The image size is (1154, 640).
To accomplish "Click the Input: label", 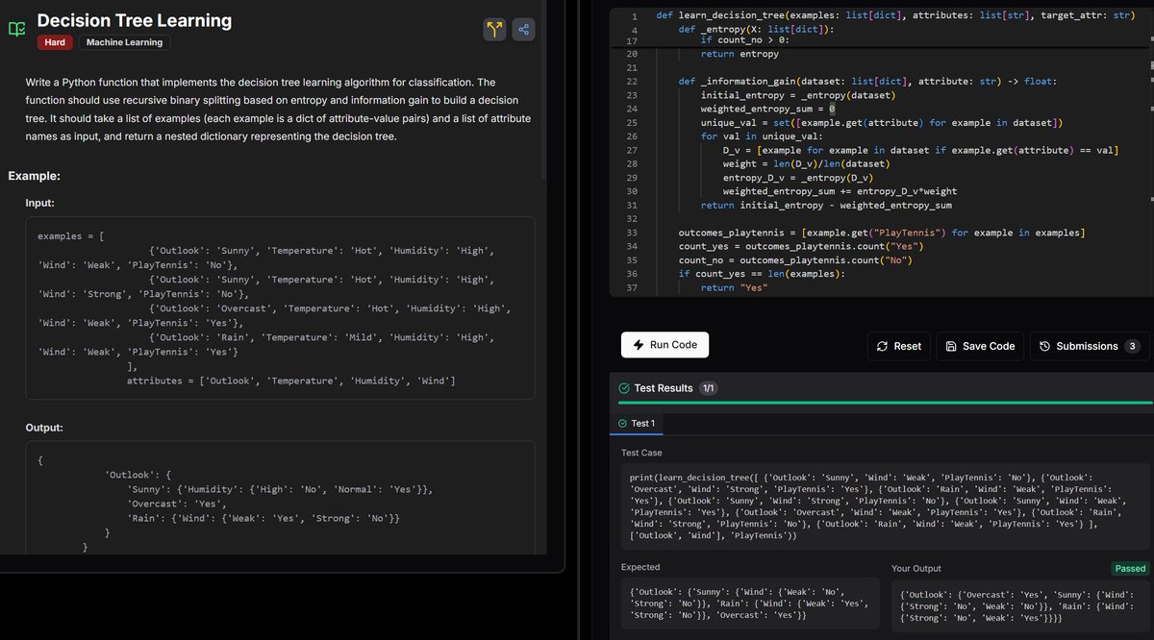I will click(39, 203).
